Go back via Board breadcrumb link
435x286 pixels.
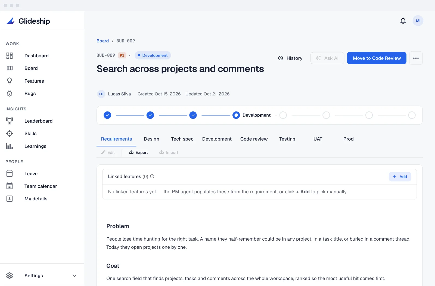tap(102, 41)
